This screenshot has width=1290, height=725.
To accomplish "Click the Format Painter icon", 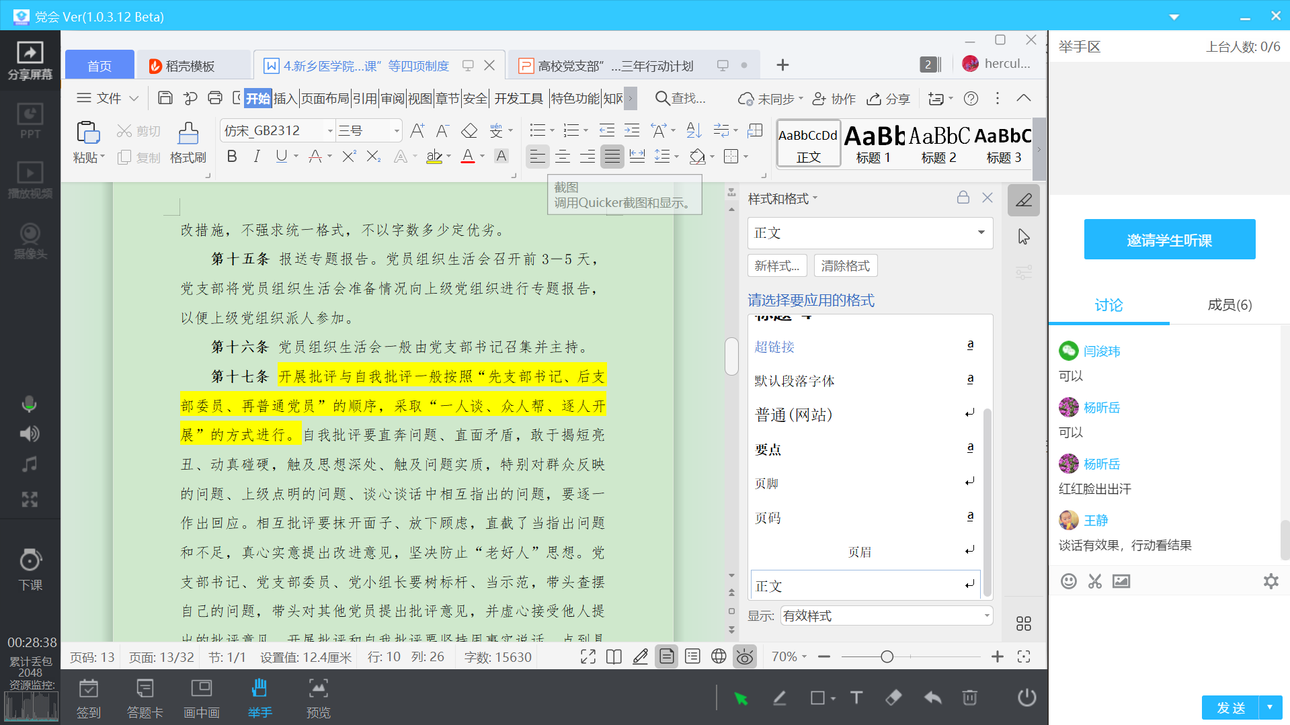I will point(188,134).
